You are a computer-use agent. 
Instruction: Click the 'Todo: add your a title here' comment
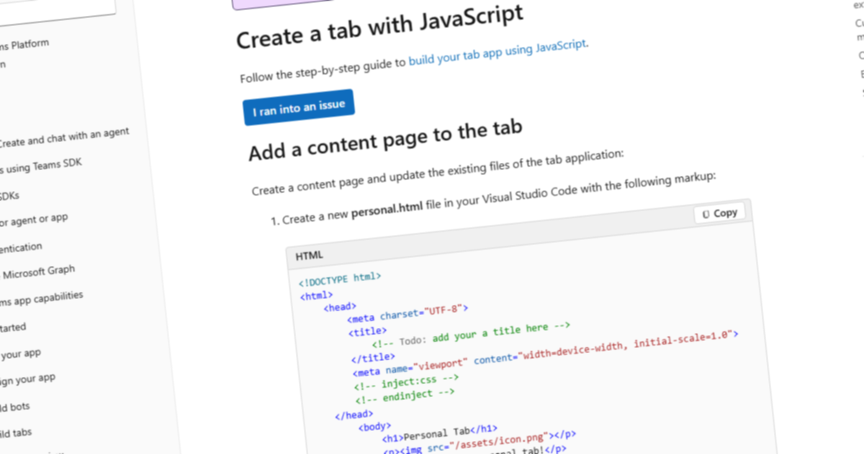coord(471,337)
